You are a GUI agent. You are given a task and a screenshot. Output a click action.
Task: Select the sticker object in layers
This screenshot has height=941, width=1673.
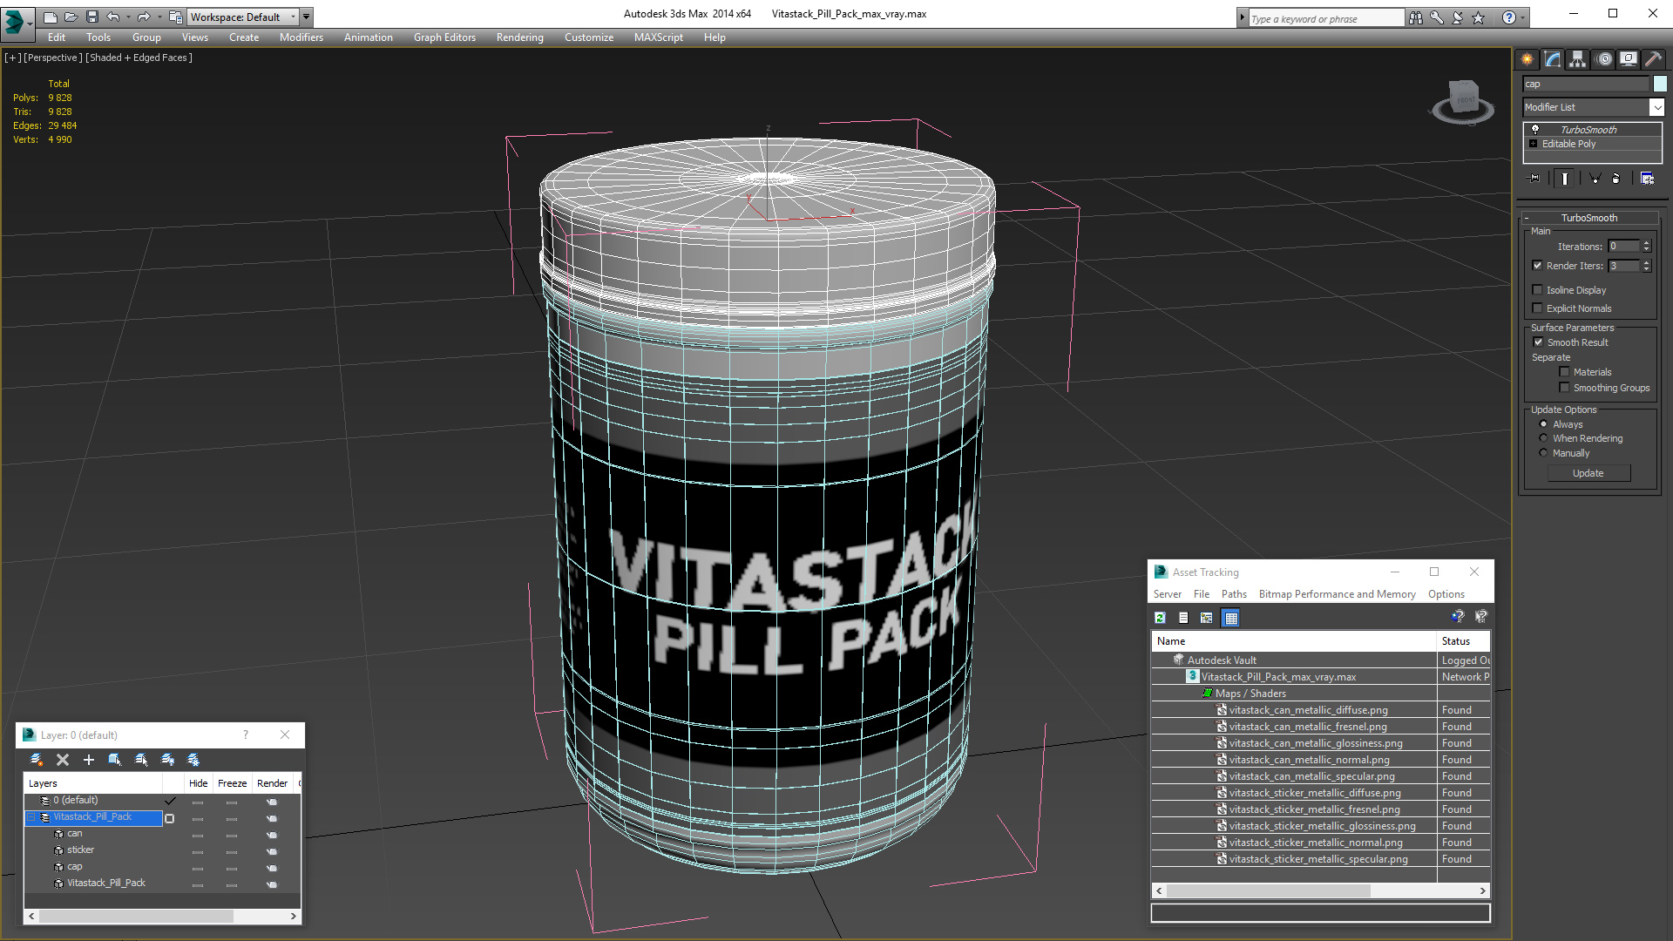[x=80, y=850]
